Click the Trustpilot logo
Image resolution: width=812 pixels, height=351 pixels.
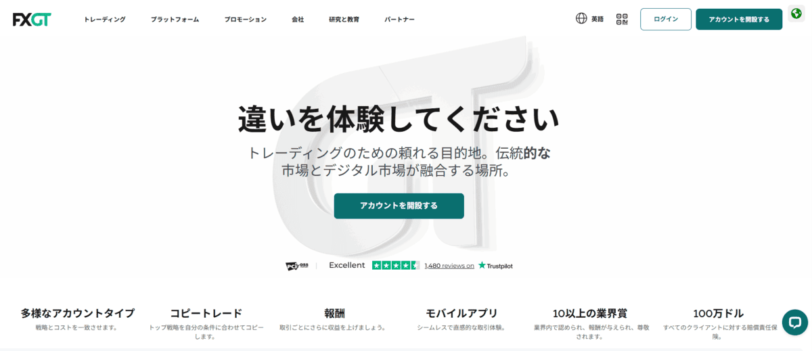click(495, 265)
